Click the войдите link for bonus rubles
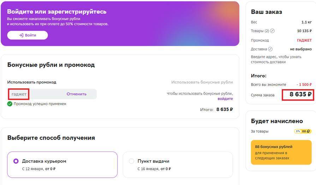The width and height of the screenshot is (316, 185). (225, 99)
